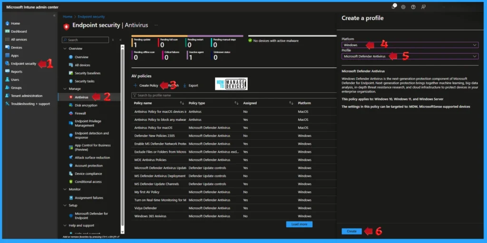The width and height of the screenshot is (487, 243).
Task: Open policy "My first AV Policy"
Action: click(147, 192)
